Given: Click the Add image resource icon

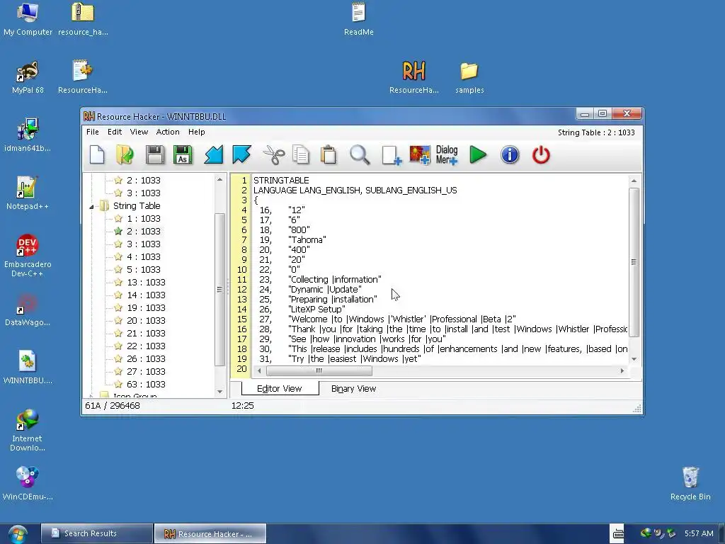Looking at the screenshot, I should coord(419,155).
